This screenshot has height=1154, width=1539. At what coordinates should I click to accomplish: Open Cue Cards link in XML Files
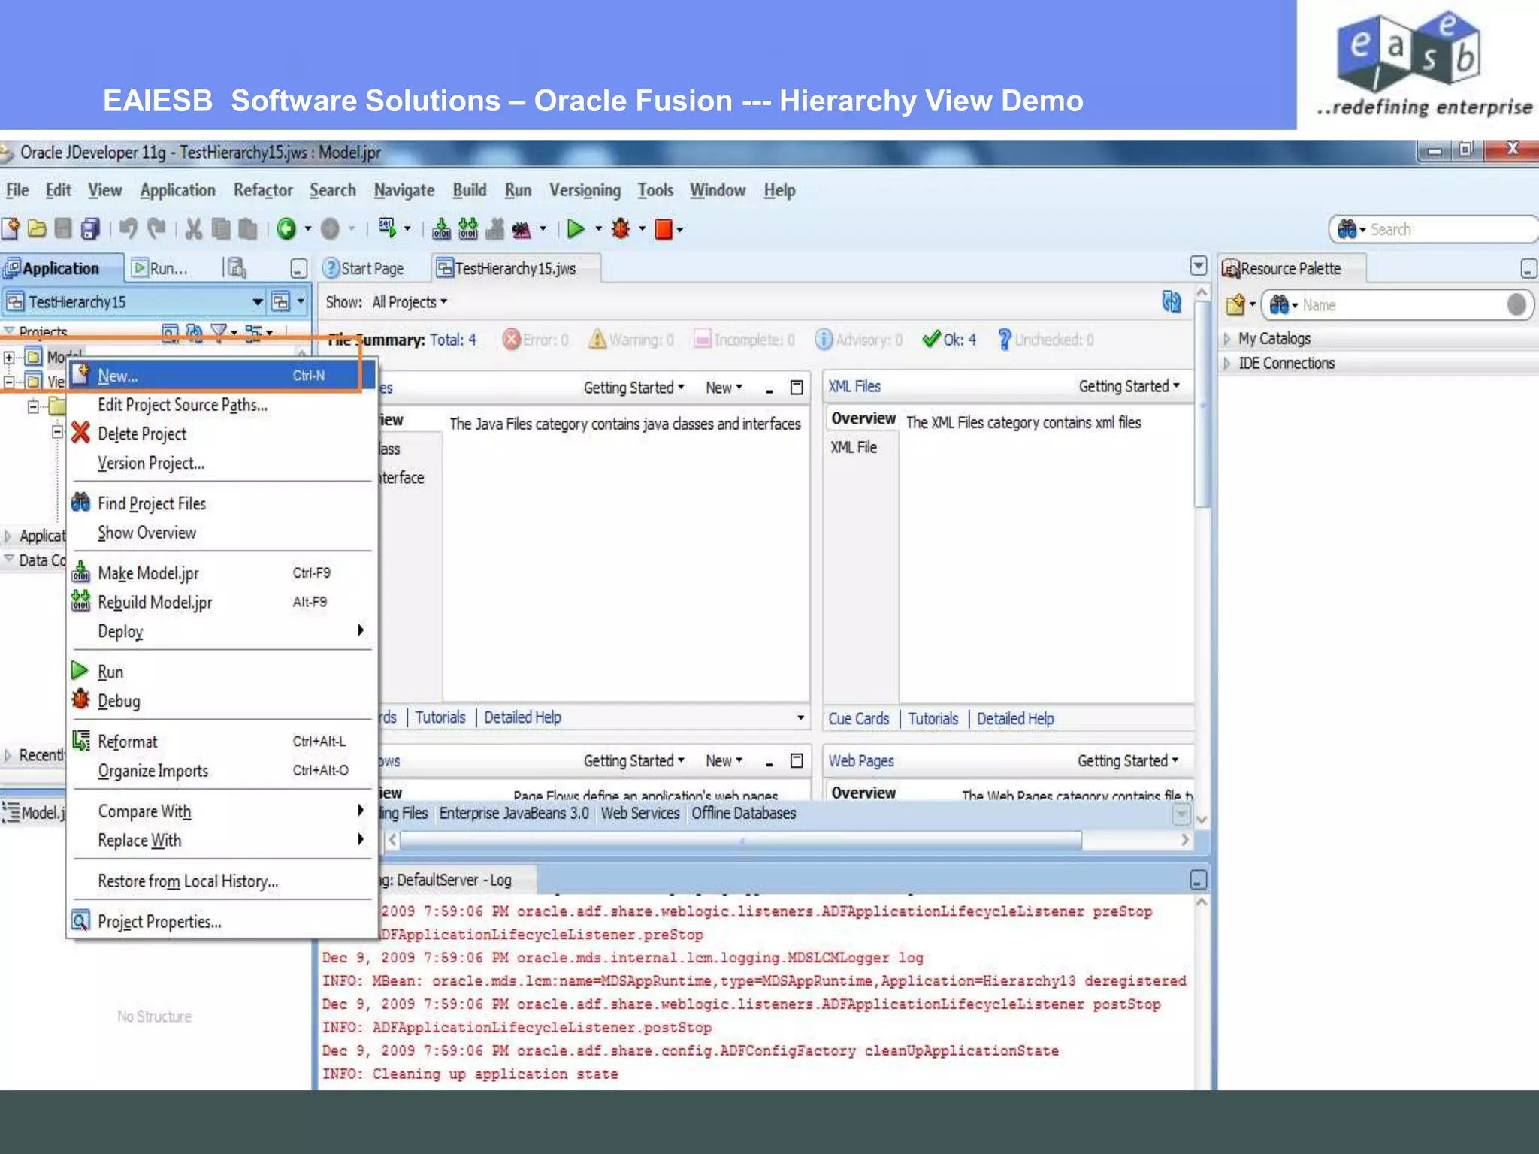click(x=858, y=719)
